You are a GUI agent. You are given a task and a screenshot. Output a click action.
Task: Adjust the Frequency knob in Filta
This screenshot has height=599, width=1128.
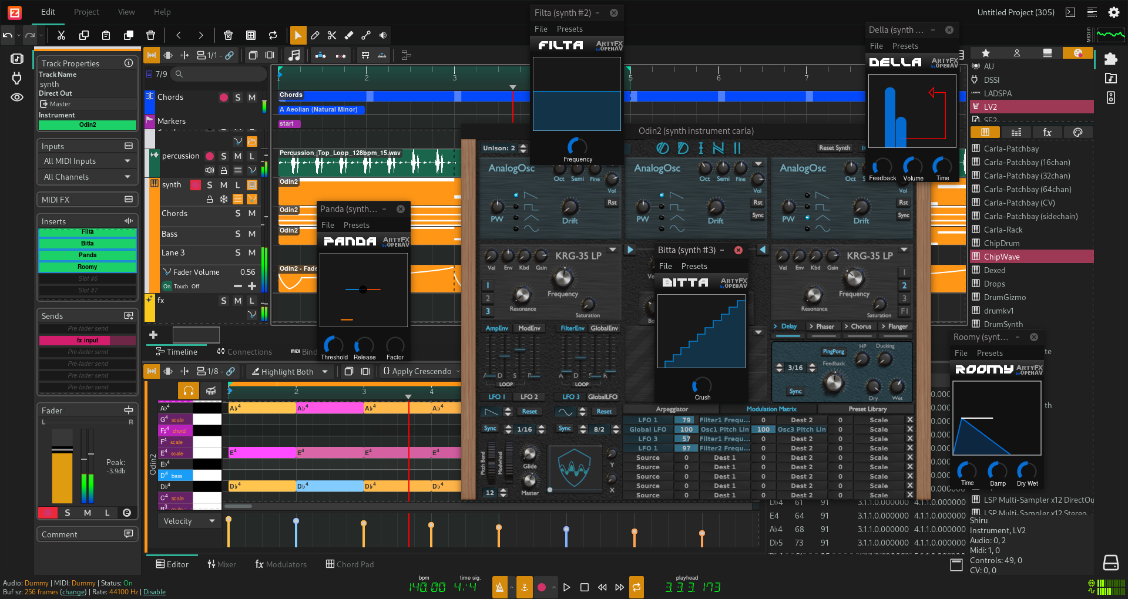(577, 146)
